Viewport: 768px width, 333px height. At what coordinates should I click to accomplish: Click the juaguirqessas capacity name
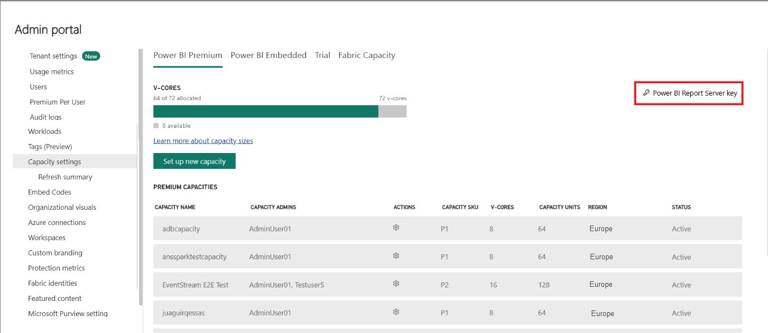tap(184, 313)
